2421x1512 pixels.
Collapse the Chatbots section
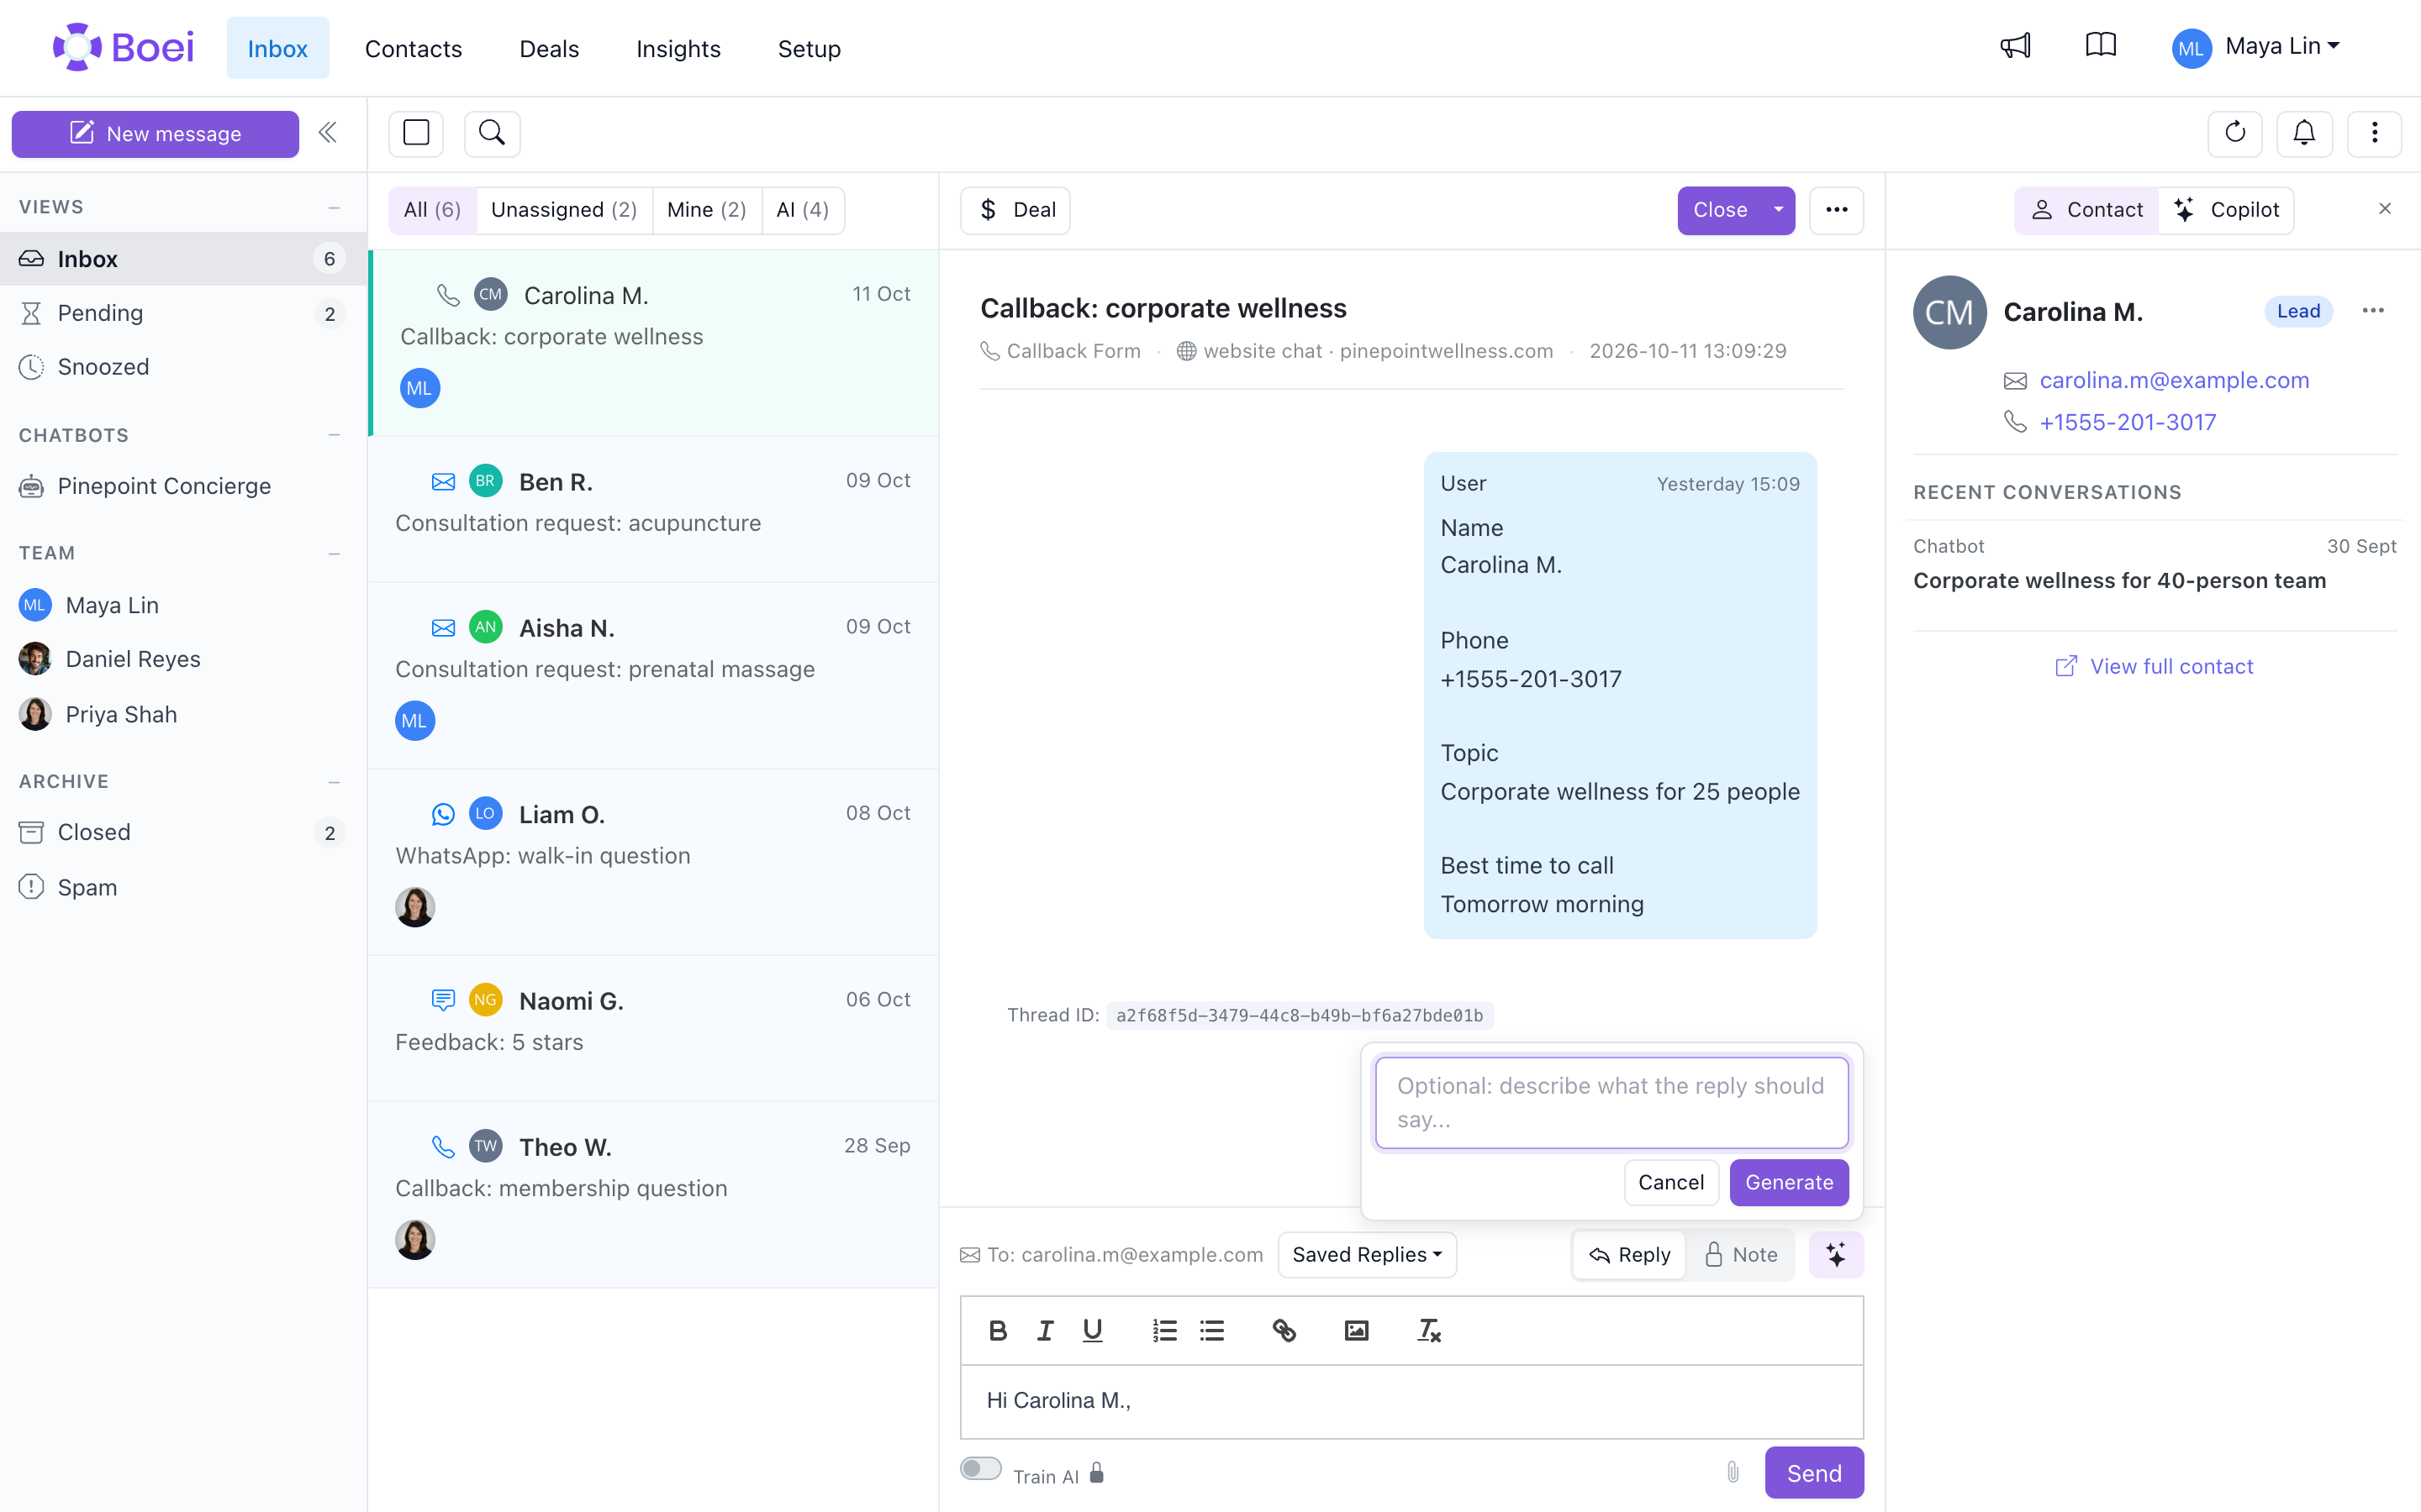tap(334, 435)
